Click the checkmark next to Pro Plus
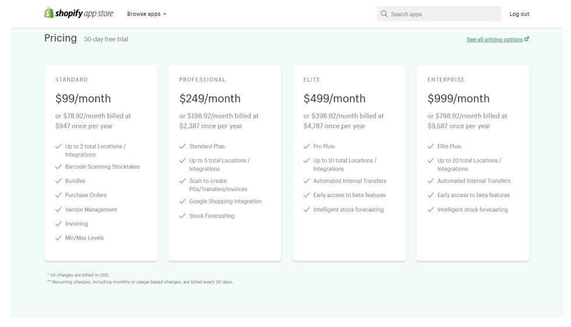571x327 pixels. 306,146
